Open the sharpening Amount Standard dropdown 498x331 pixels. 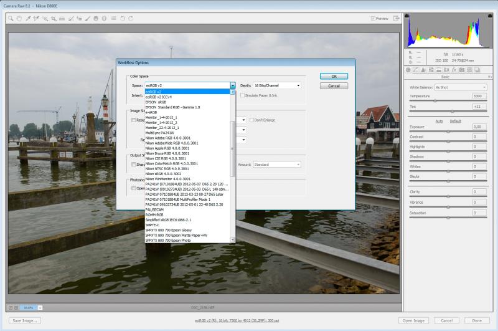(277, 165)
